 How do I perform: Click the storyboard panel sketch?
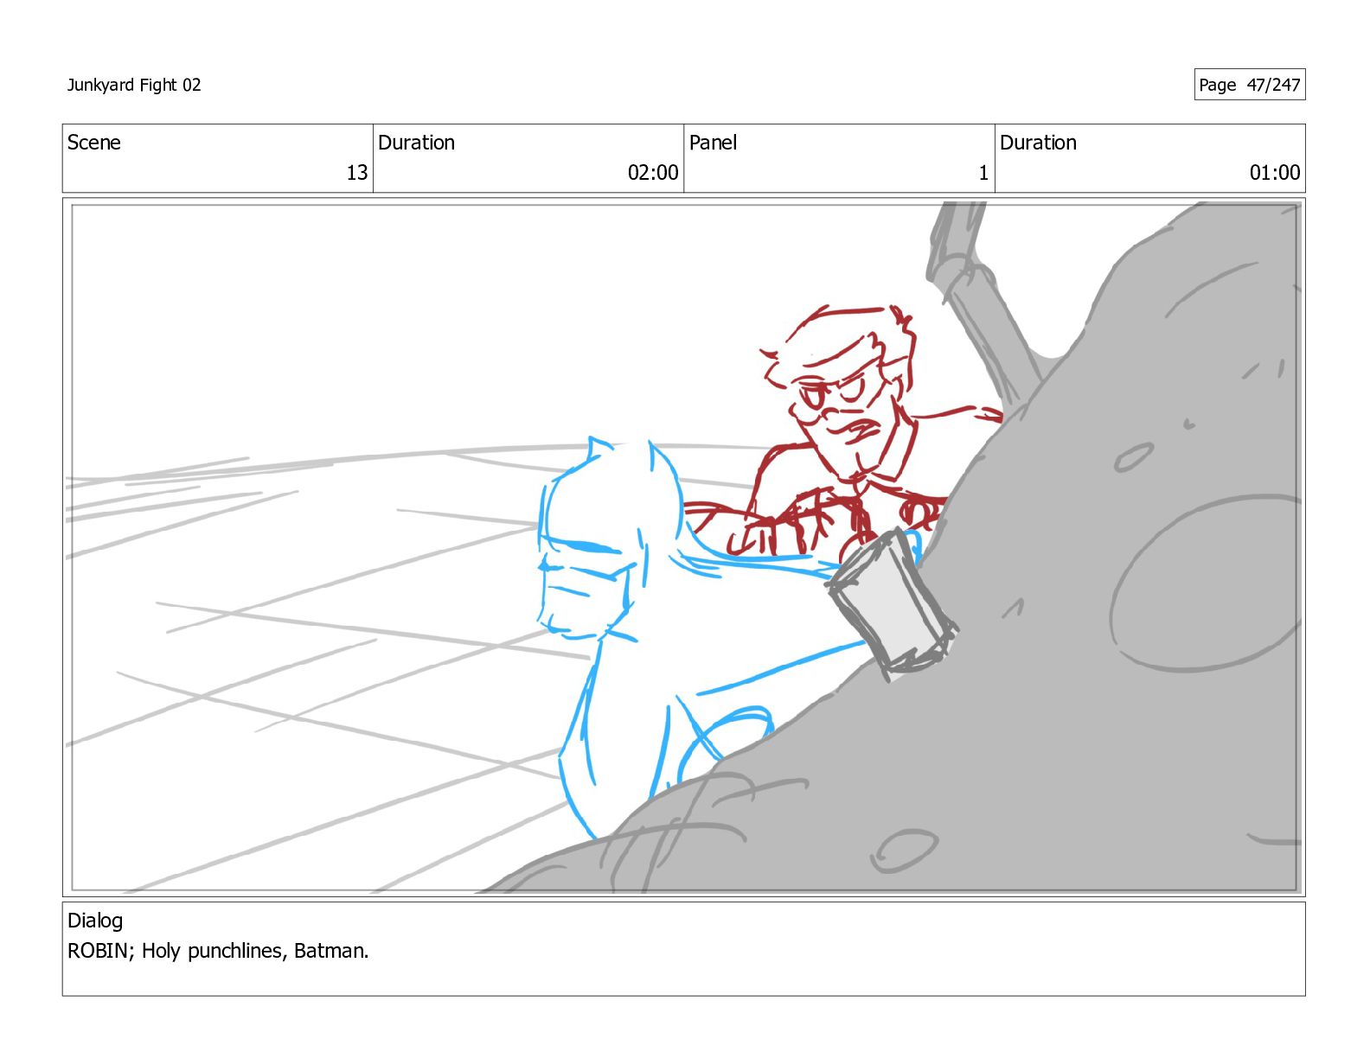pos(684,547)
